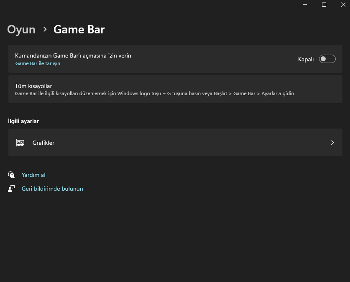Select the Tüm kısayollar row
The height and width of the screenshot is (282, 350).
point(175,89)
